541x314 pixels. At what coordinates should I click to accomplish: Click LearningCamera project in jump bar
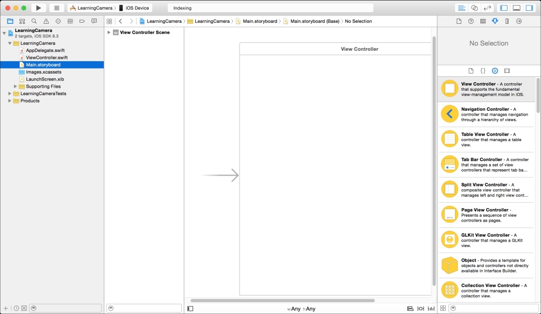161,22
